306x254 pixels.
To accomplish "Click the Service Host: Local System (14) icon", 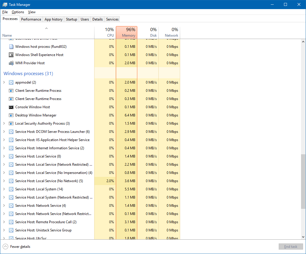I will [x=11, y=189].
